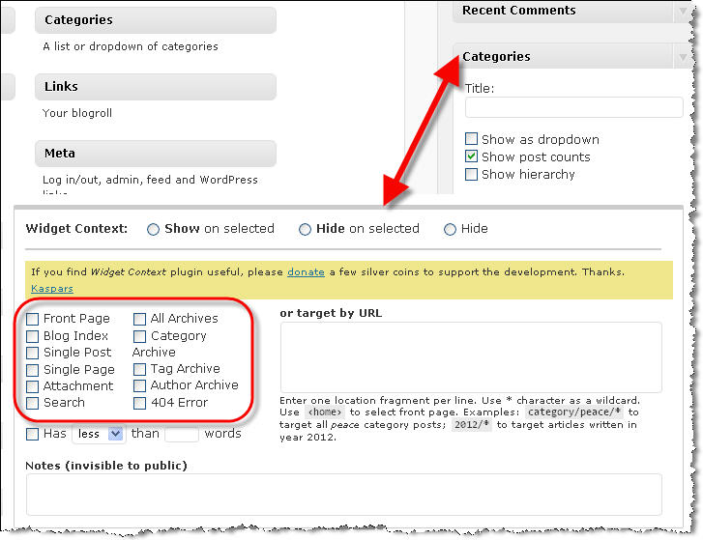Tick the Front Page checkbox
The image size is (703, 540).
pyautogui.click(x=32, y=319)
